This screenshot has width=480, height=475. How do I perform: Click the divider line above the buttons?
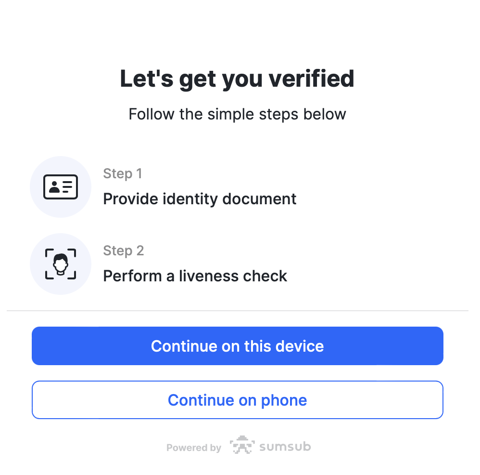click(238, 310)
